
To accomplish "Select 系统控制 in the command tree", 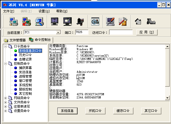I will pyautogui.click(x=25, y=85).
